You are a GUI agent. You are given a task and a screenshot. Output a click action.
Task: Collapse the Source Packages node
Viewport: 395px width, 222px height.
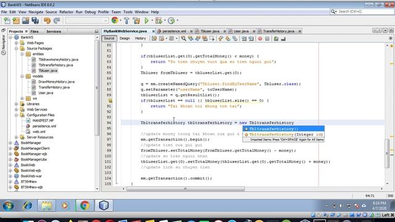[17, 48]
